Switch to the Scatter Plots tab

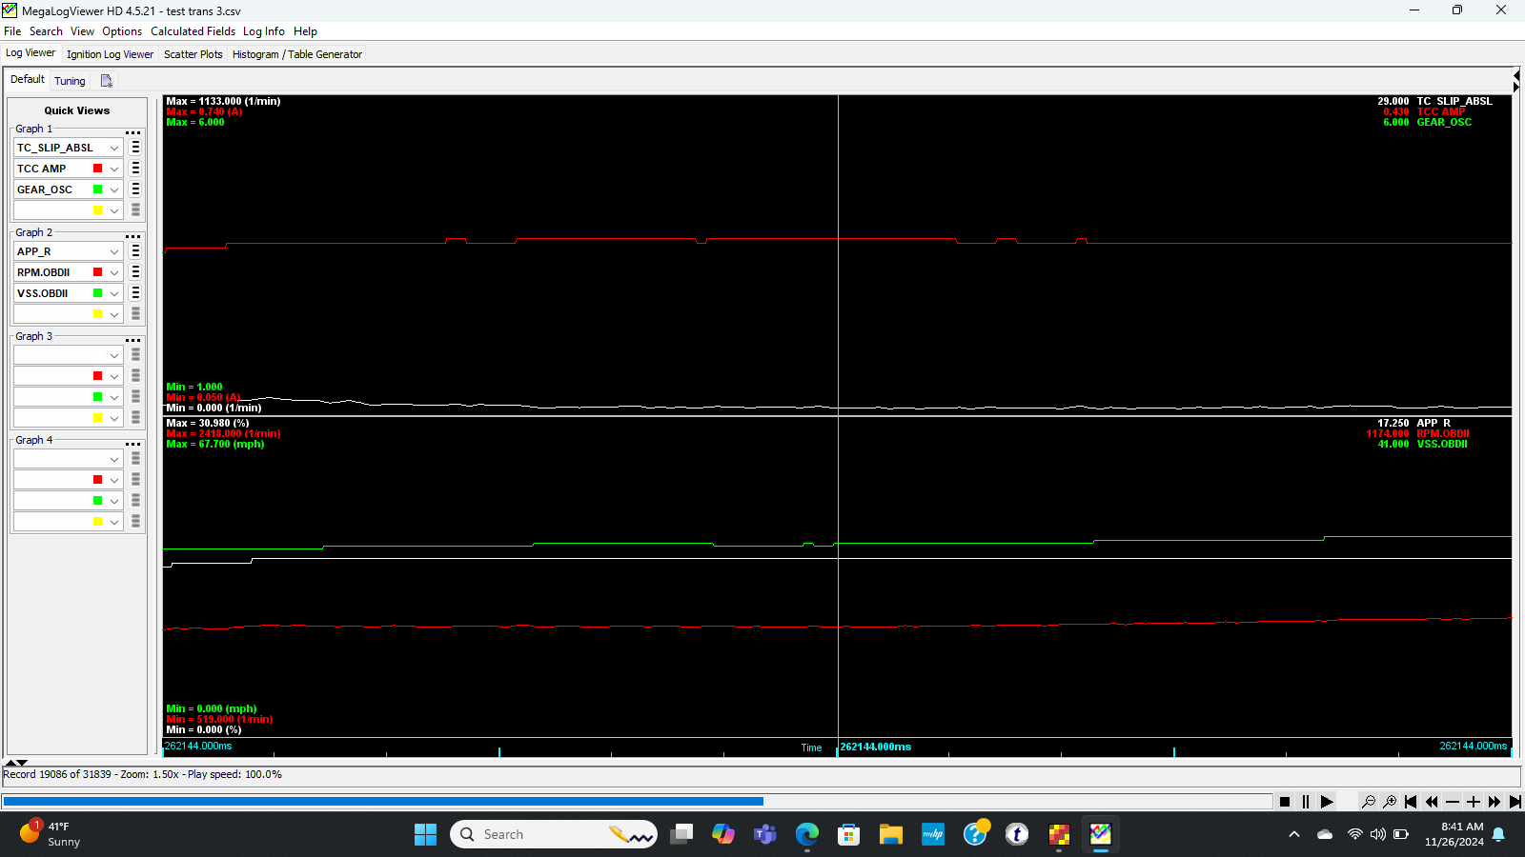(x=193, y=54)
